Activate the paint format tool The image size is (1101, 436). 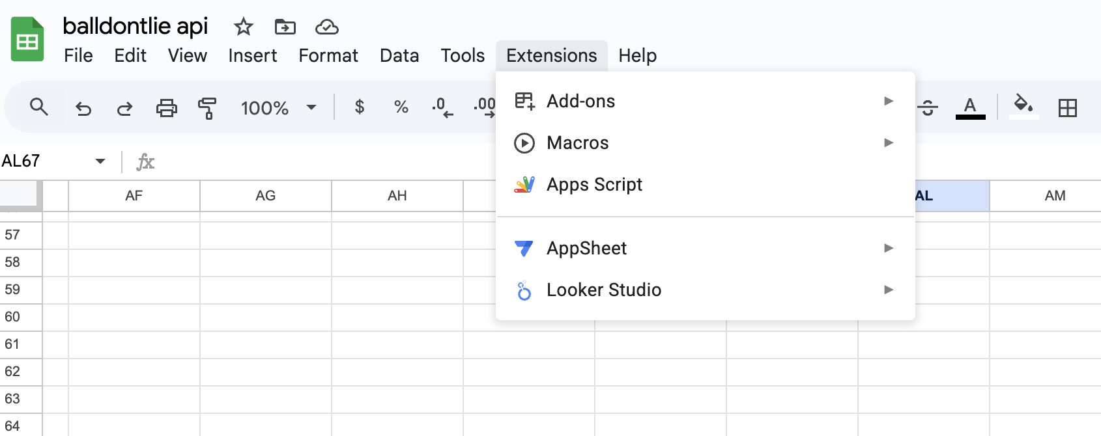[207, 108]
